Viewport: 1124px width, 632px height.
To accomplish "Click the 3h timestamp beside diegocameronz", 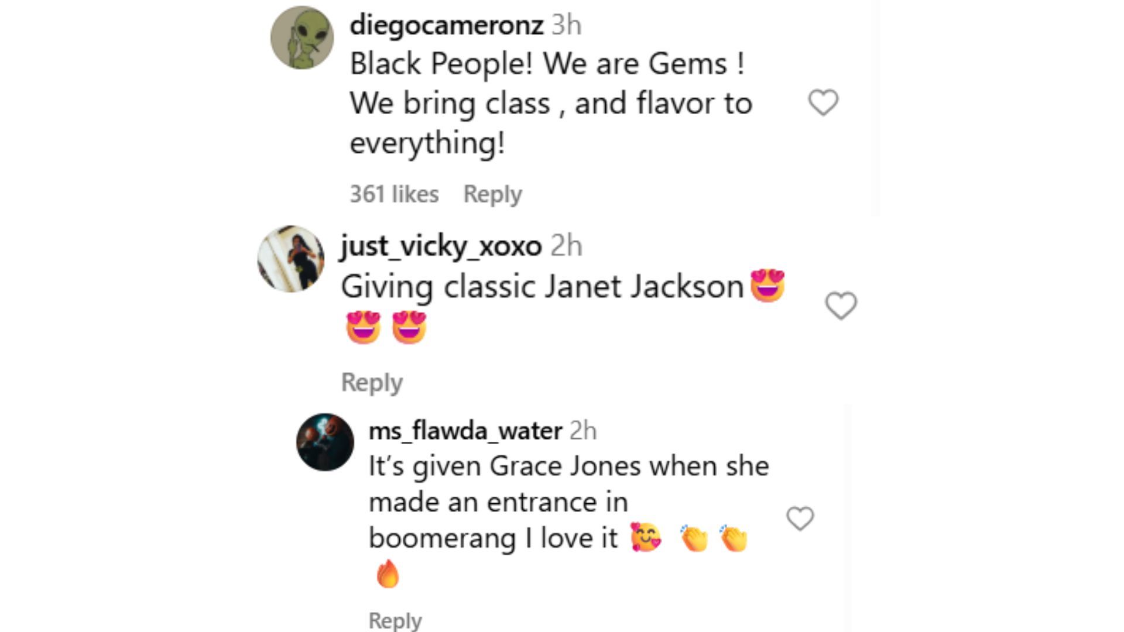I will point(567,25).
